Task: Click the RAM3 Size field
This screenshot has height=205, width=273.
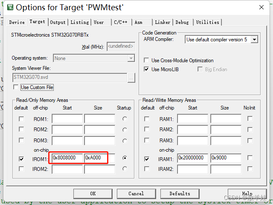Action: pos(226,141)
